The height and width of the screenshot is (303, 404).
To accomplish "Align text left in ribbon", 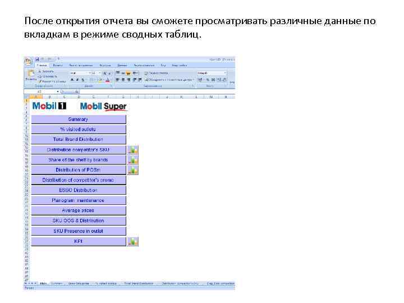I will pos(117,80).
